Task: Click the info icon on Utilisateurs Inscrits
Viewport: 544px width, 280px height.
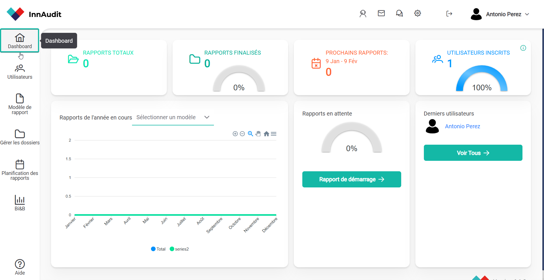Action: click(x=523, y=48)
